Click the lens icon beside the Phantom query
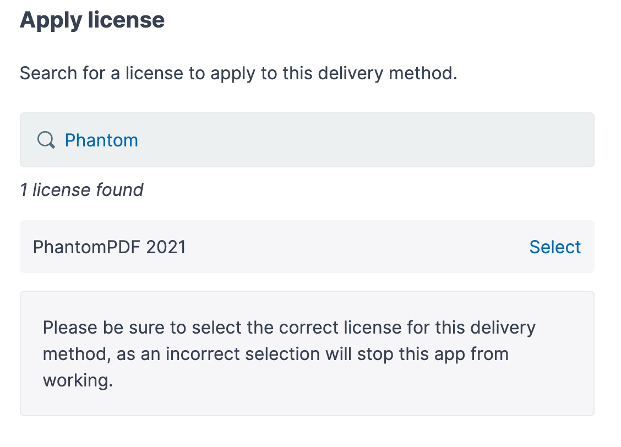The width and height of the screenshot is (621, 447). pos(46,140)
